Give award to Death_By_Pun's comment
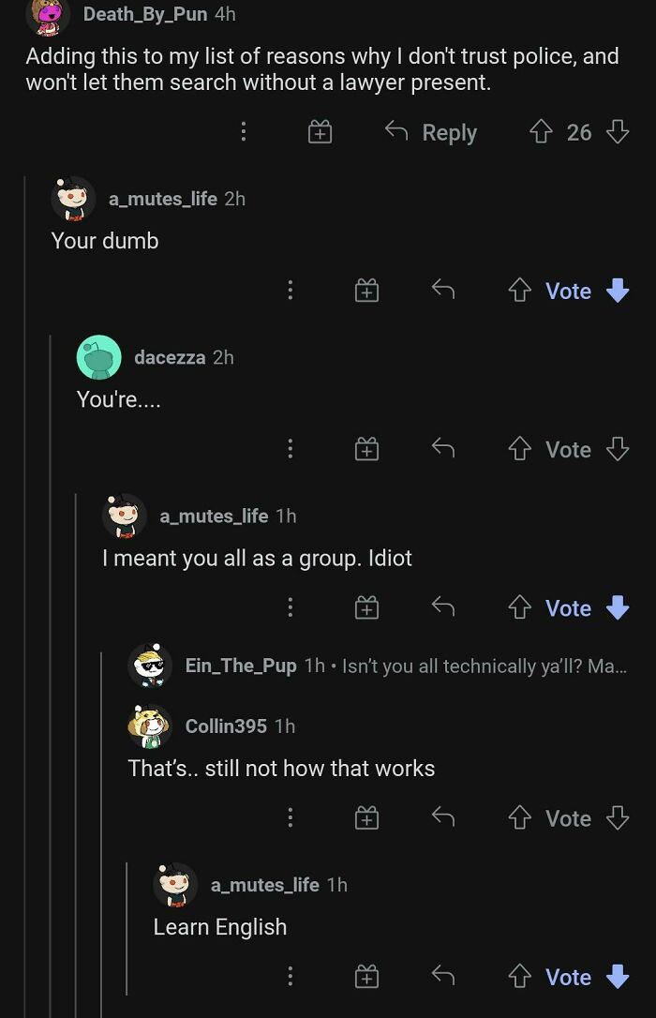 (321, 132)
